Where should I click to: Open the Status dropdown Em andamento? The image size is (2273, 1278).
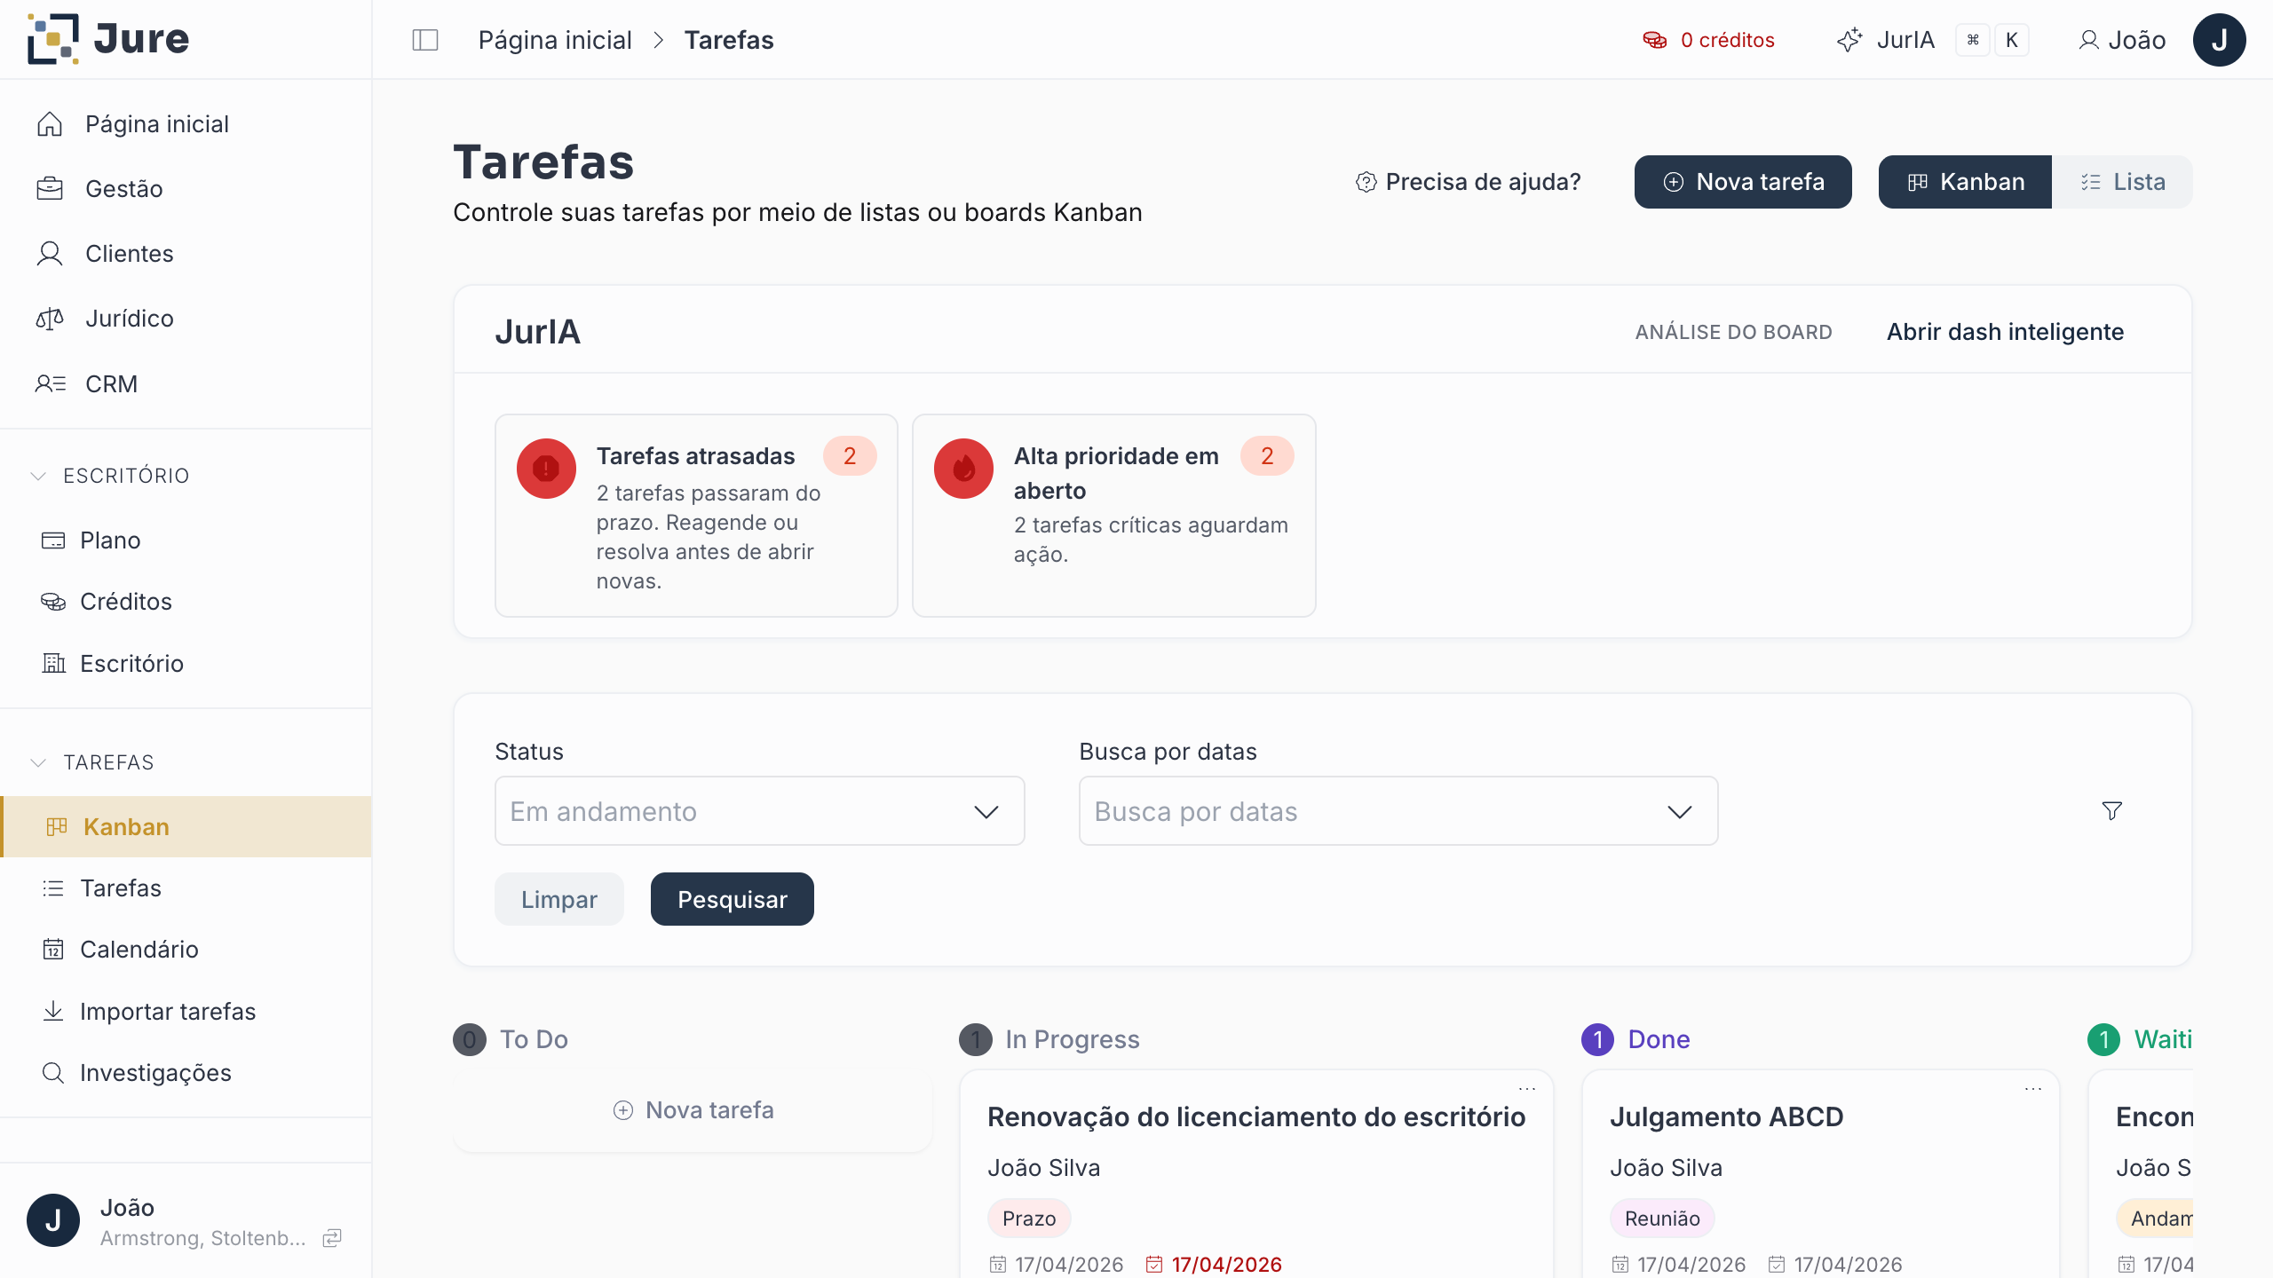760,811
